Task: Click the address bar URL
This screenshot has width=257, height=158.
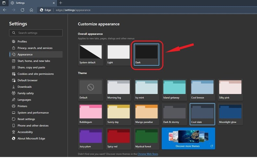Action: click(x=73, y=10)
